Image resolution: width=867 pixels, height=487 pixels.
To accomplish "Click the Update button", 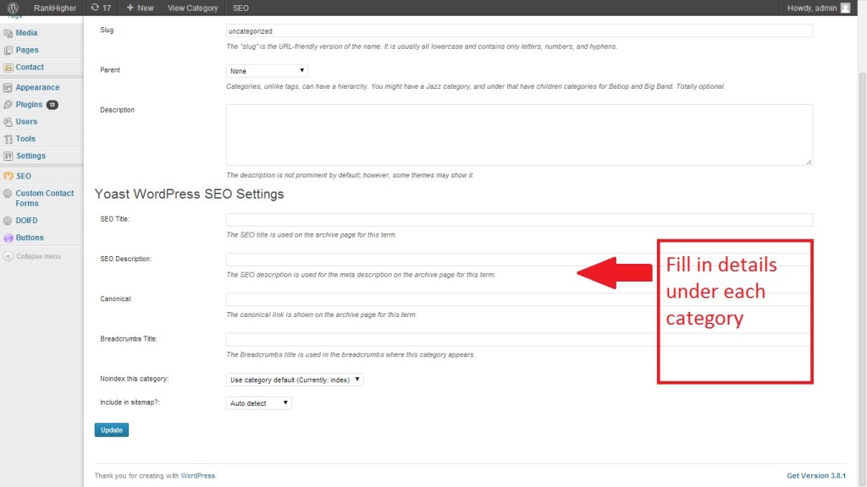I will pos(112,430).
